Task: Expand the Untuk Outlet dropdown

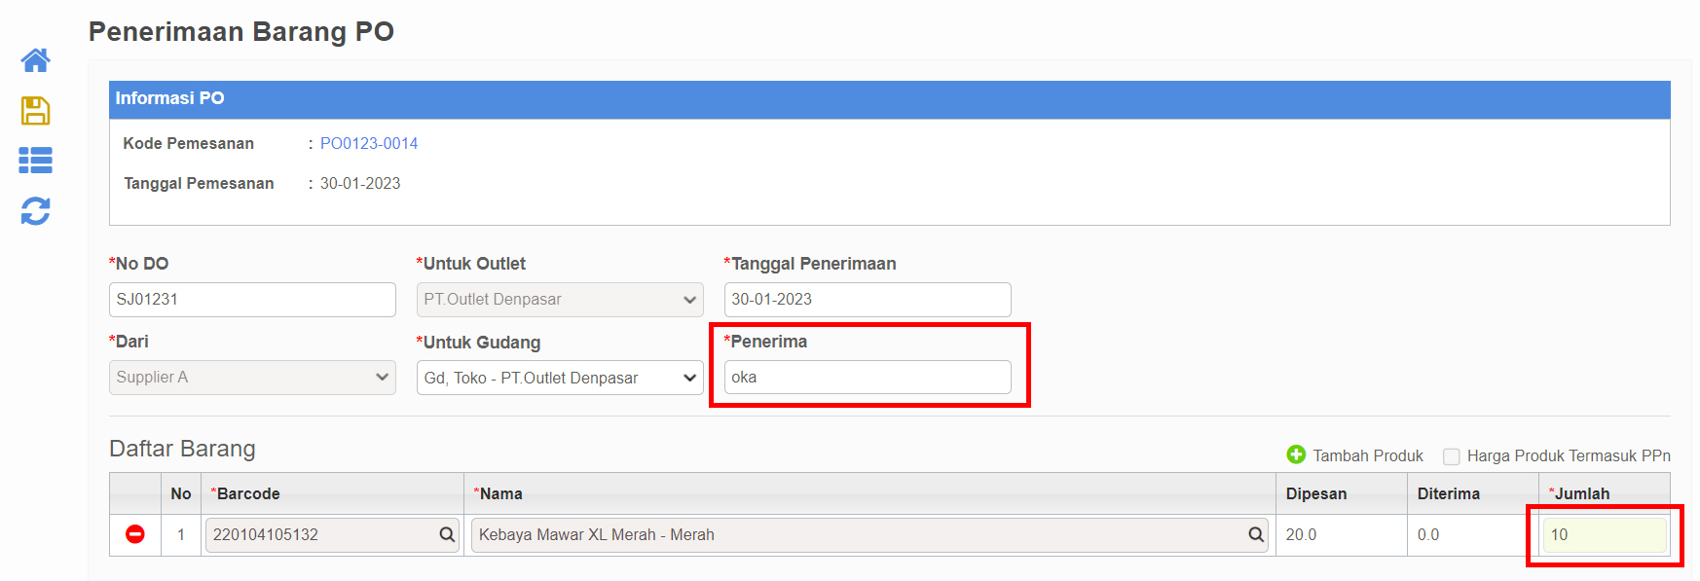Action: tap(560, 300)
